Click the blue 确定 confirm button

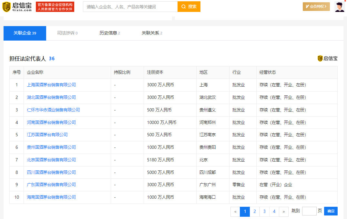(331, 211)
